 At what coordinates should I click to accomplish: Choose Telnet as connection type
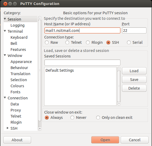coord(67,42)
